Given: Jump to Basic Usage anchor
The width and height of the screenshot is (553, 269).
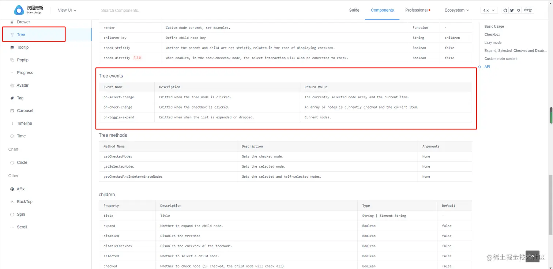Looking at the screenshot, I should coord(494,26).
